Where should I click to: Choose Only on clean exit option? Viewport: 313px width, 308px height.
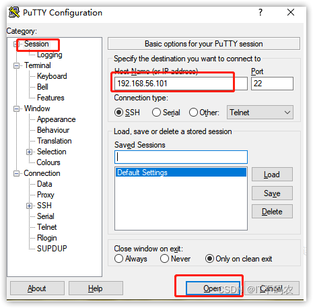(x=209, y=259)
